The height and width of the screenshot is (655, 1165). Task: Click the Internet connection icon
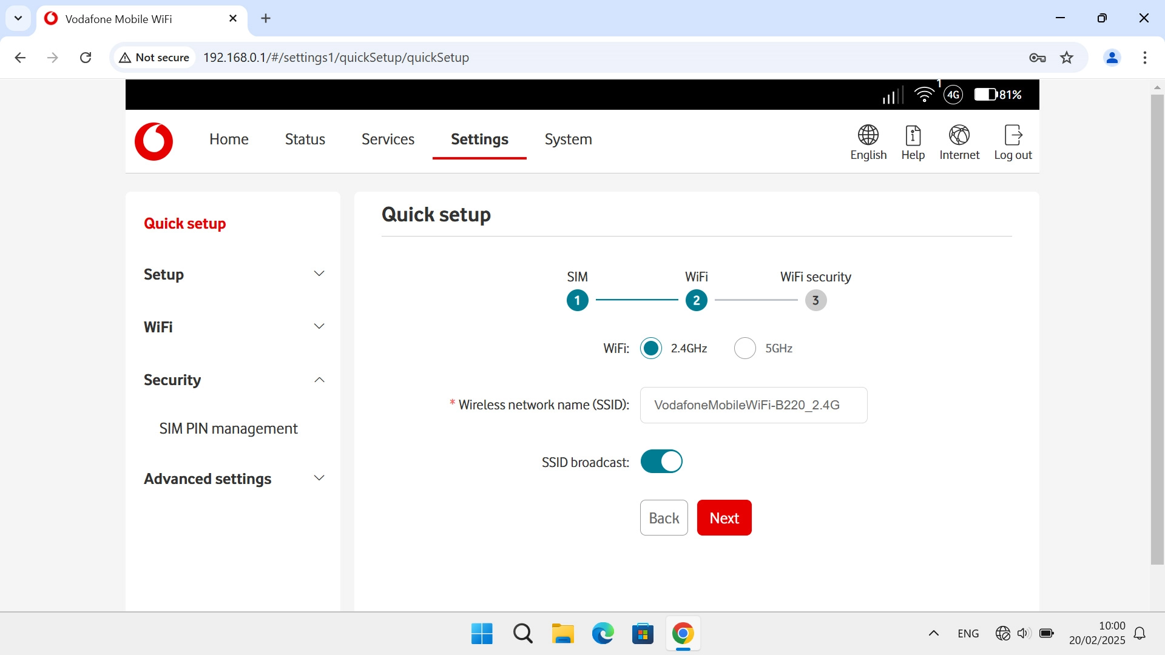[959, 135]
